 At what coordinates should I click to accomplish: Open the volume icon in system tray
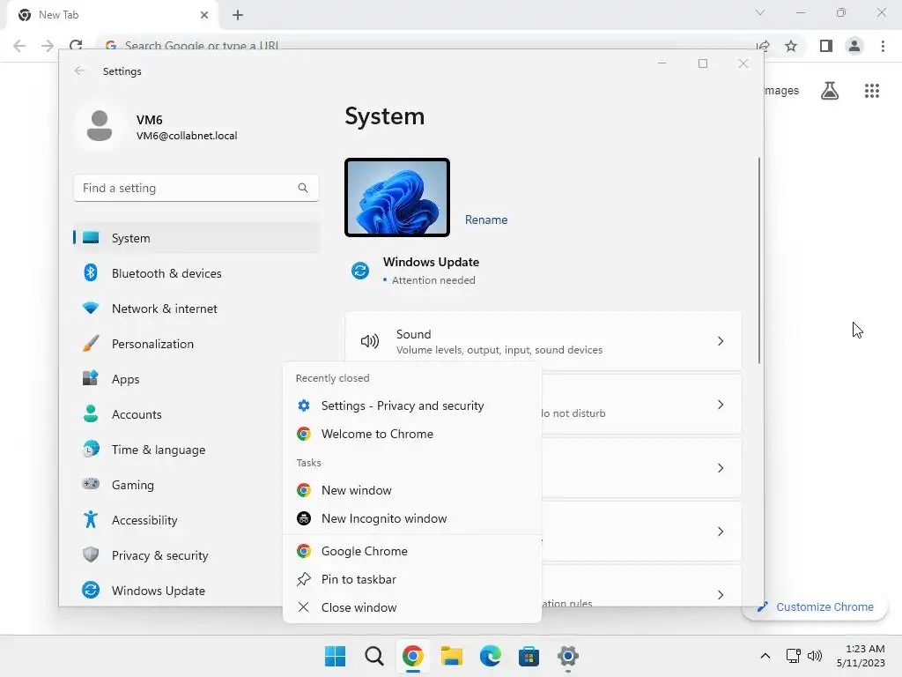815,656
